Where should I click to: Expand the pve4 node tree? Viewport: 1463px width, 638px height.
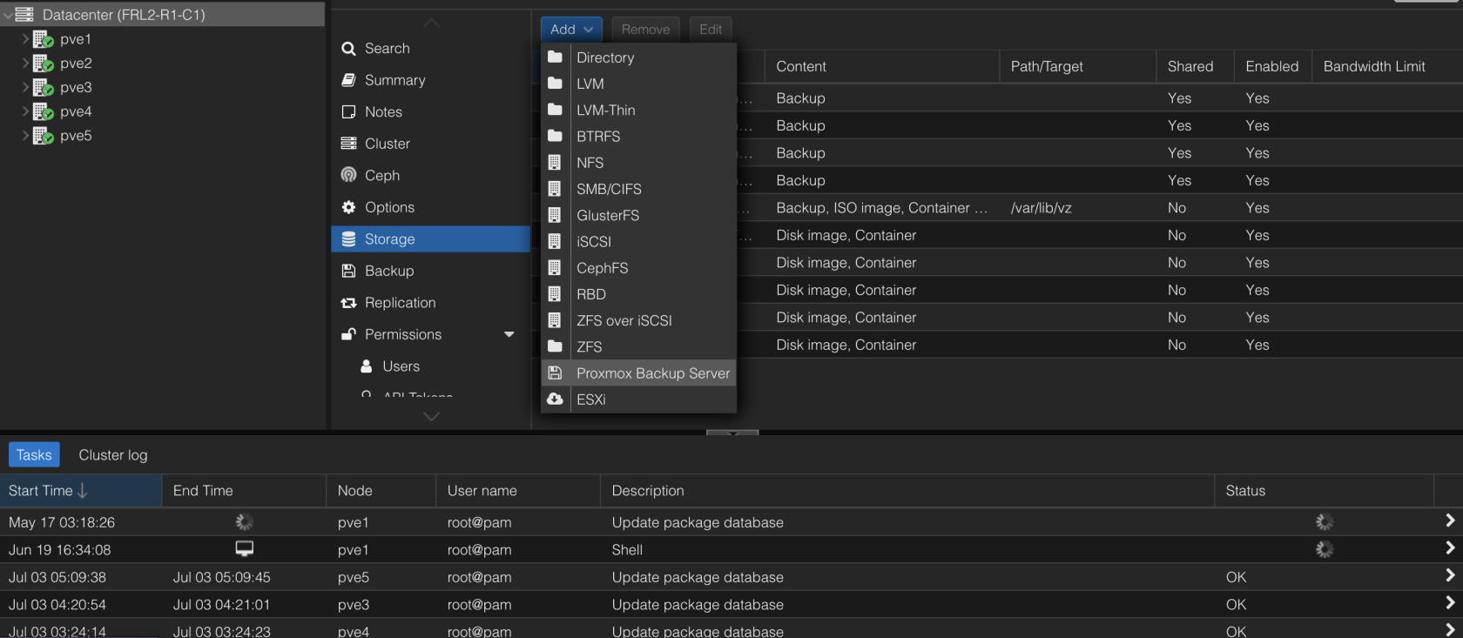point(25,111)
